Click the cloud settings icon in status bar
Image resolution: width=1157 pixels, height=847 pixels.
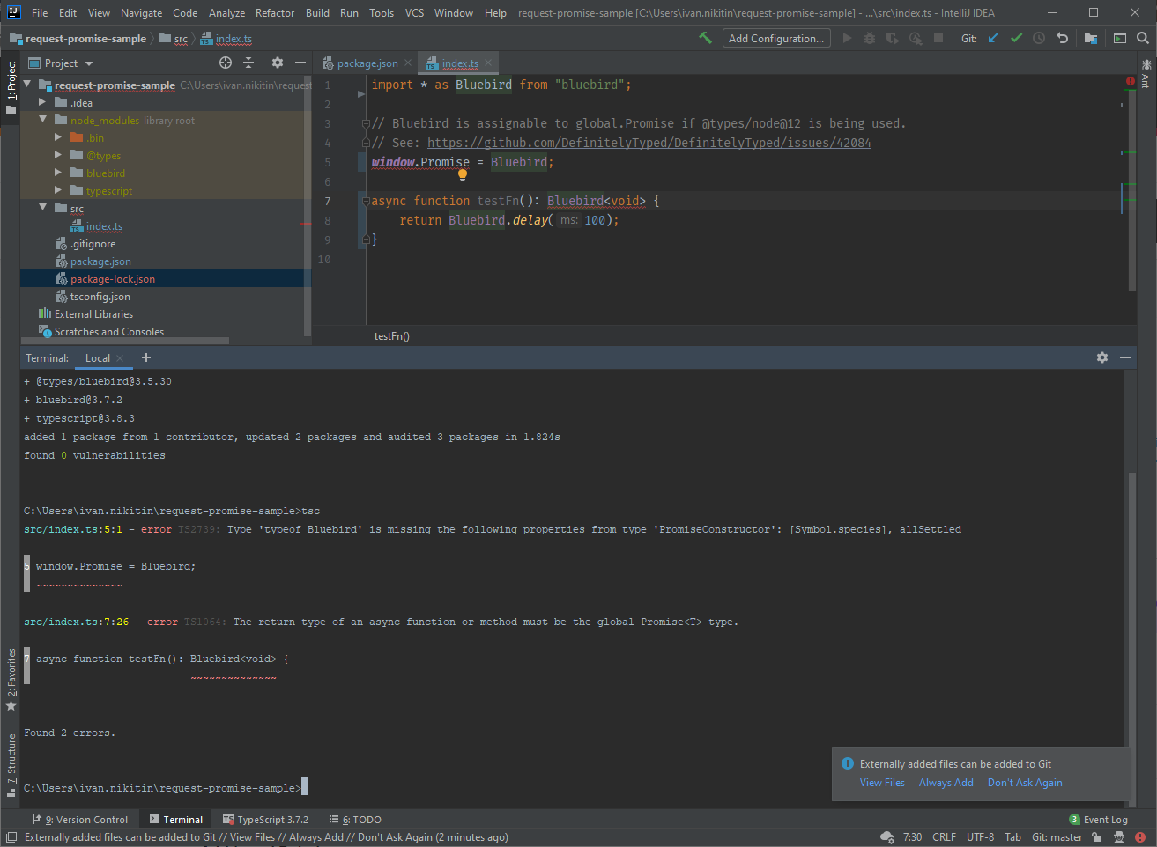887,837
